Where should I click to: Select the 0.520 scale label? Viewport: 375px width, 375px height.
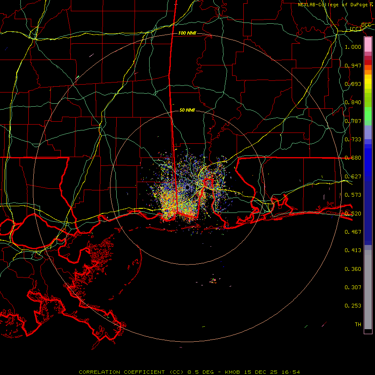pyautogui.click(x=353, y=214)
